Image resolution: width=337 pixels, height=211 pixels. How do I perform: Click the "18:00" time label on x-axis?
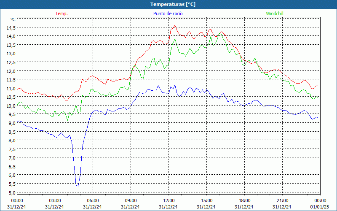244,201
